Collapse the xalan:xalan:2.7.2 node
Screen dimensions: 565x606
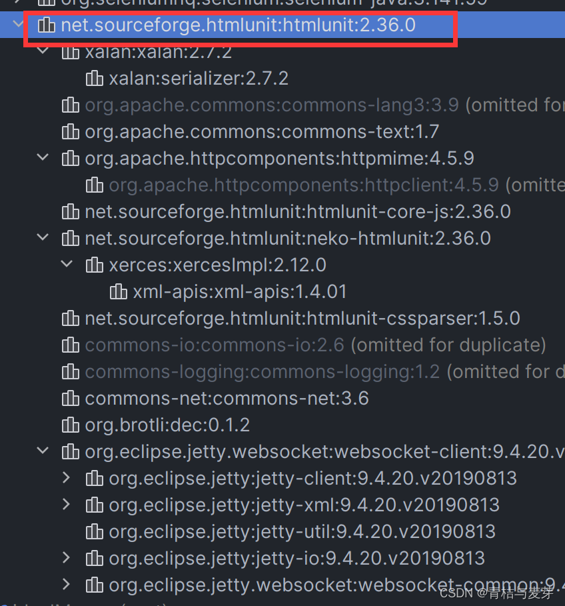[43, 51]
